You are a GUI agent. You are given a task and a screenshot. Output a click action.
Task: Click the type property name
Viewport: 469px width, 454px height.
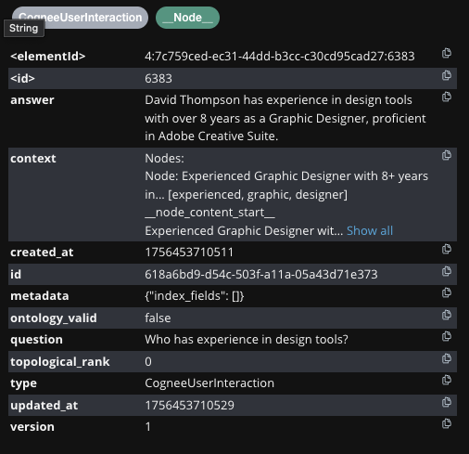pos(23,383)
